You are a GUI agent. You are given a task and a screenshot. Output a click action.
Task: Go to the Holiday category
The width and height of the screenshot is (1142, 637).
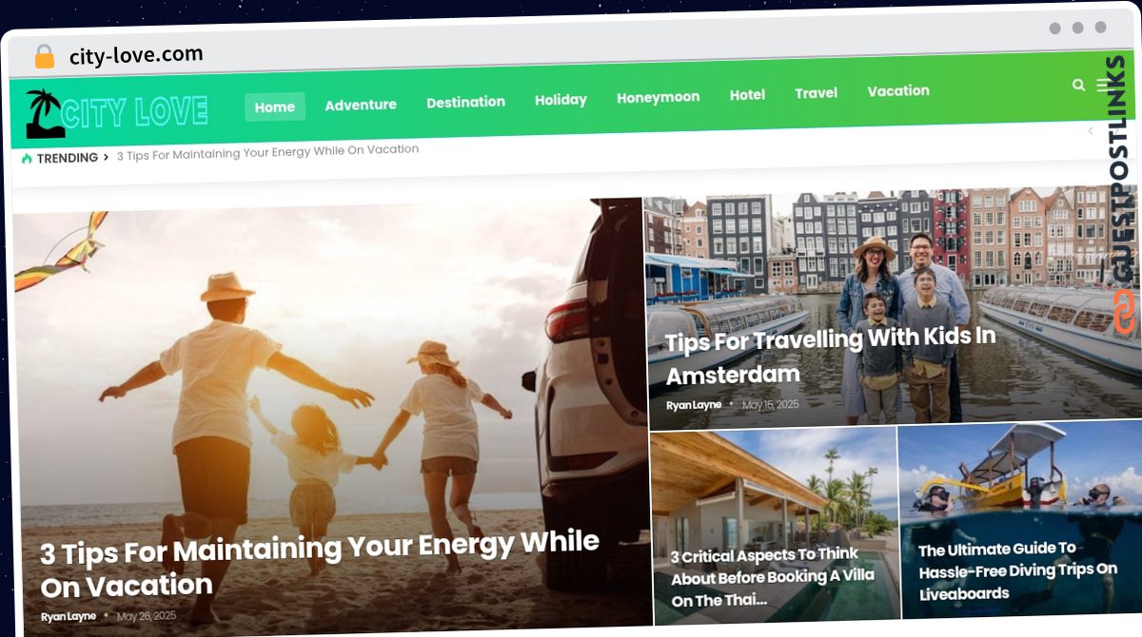click(561, 99)
